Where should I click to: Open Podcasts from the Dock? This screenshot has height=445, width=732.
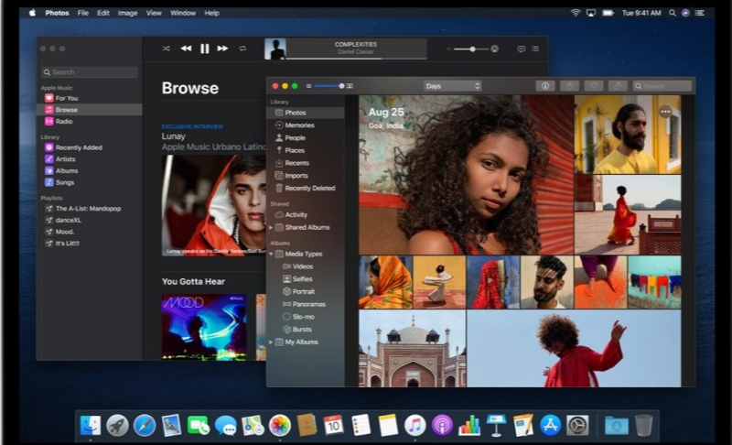[x=442, y=426]
